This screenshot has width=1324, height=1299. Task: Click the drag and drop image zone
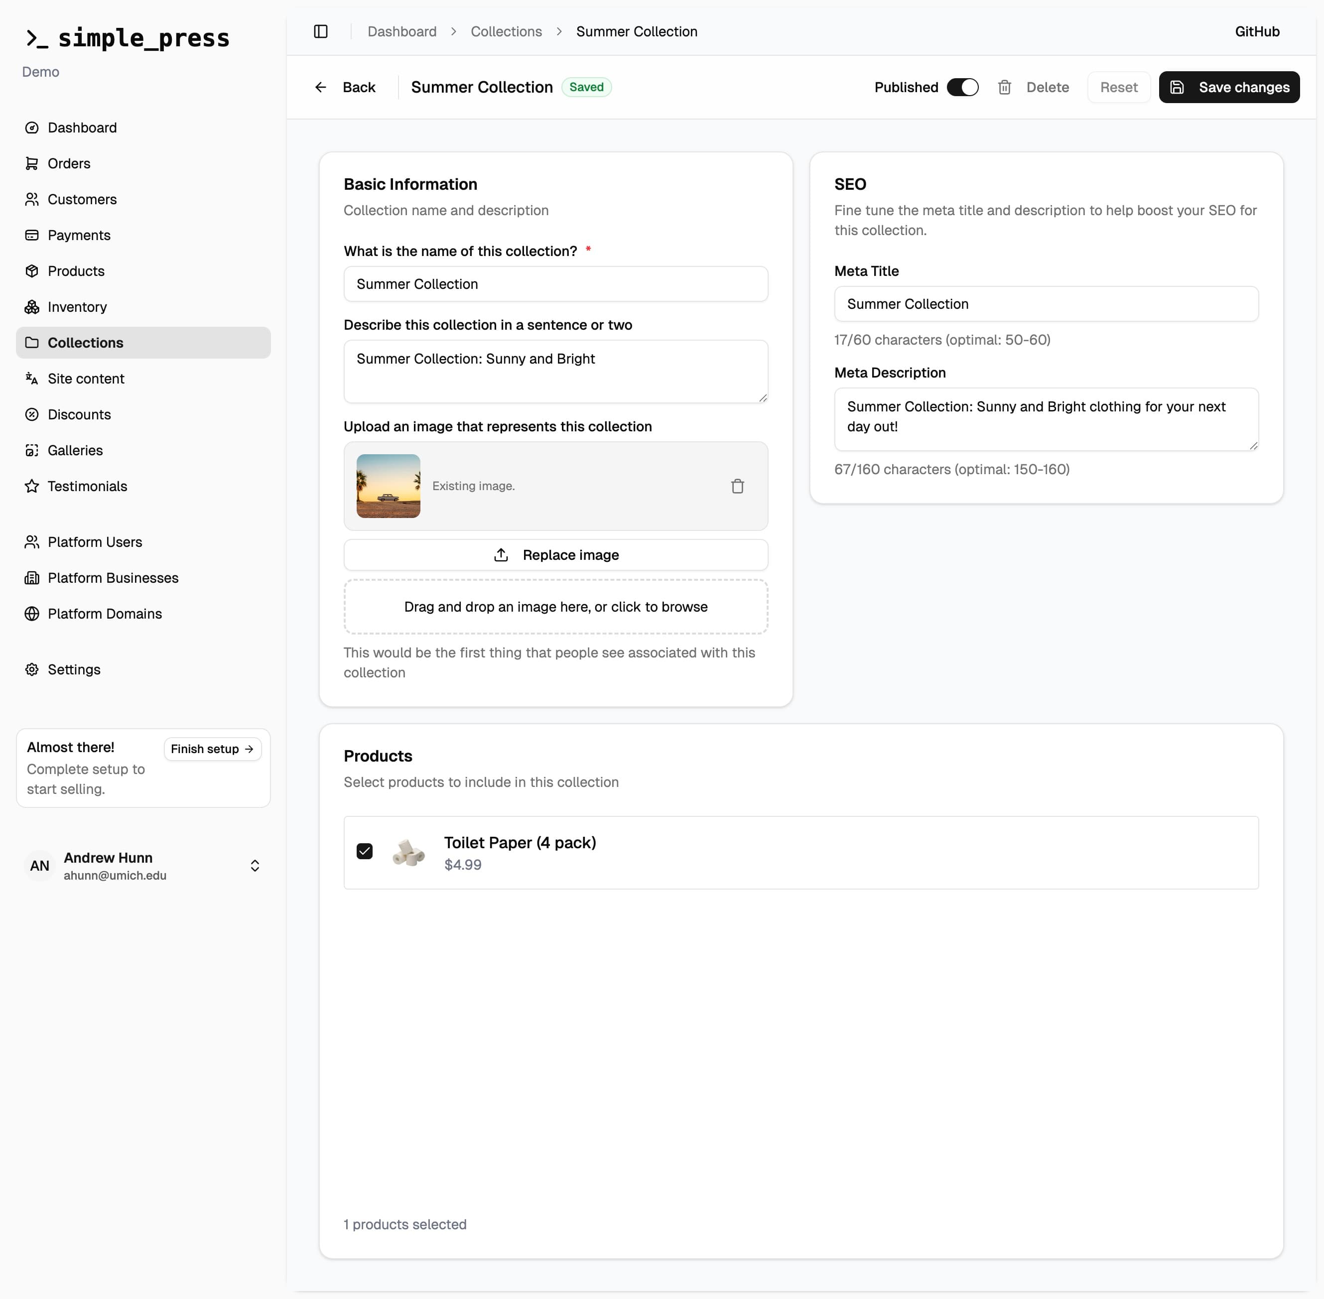tap(556, 607)
